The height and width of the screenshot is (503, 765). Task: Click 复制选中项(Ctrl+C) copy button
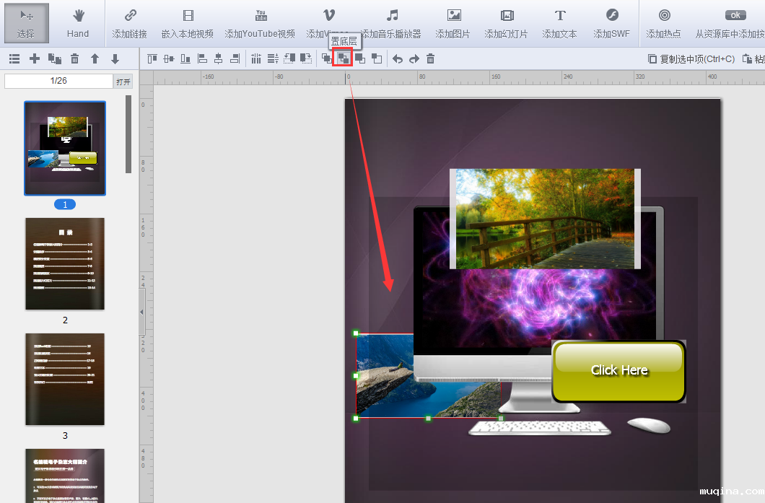(691, 59)
